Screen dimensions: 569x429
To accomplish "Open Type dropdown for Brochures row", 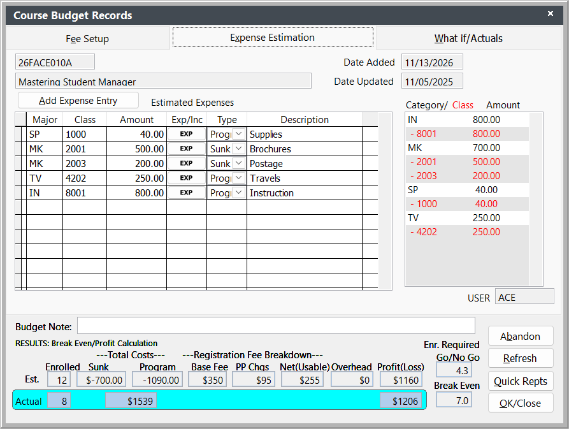I will click(x=238, y=149).
